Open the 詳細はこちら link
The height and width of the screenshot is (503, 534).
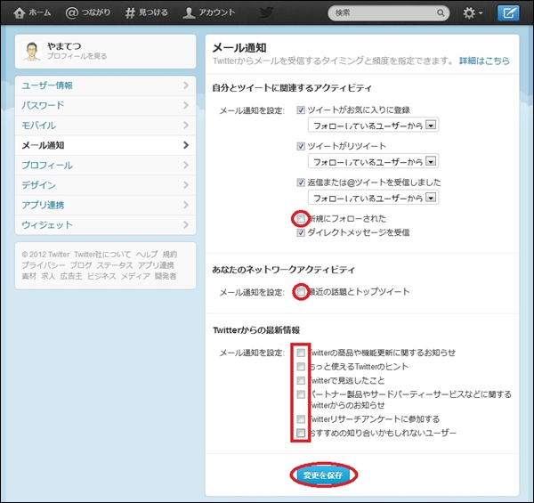coord(484,61)
